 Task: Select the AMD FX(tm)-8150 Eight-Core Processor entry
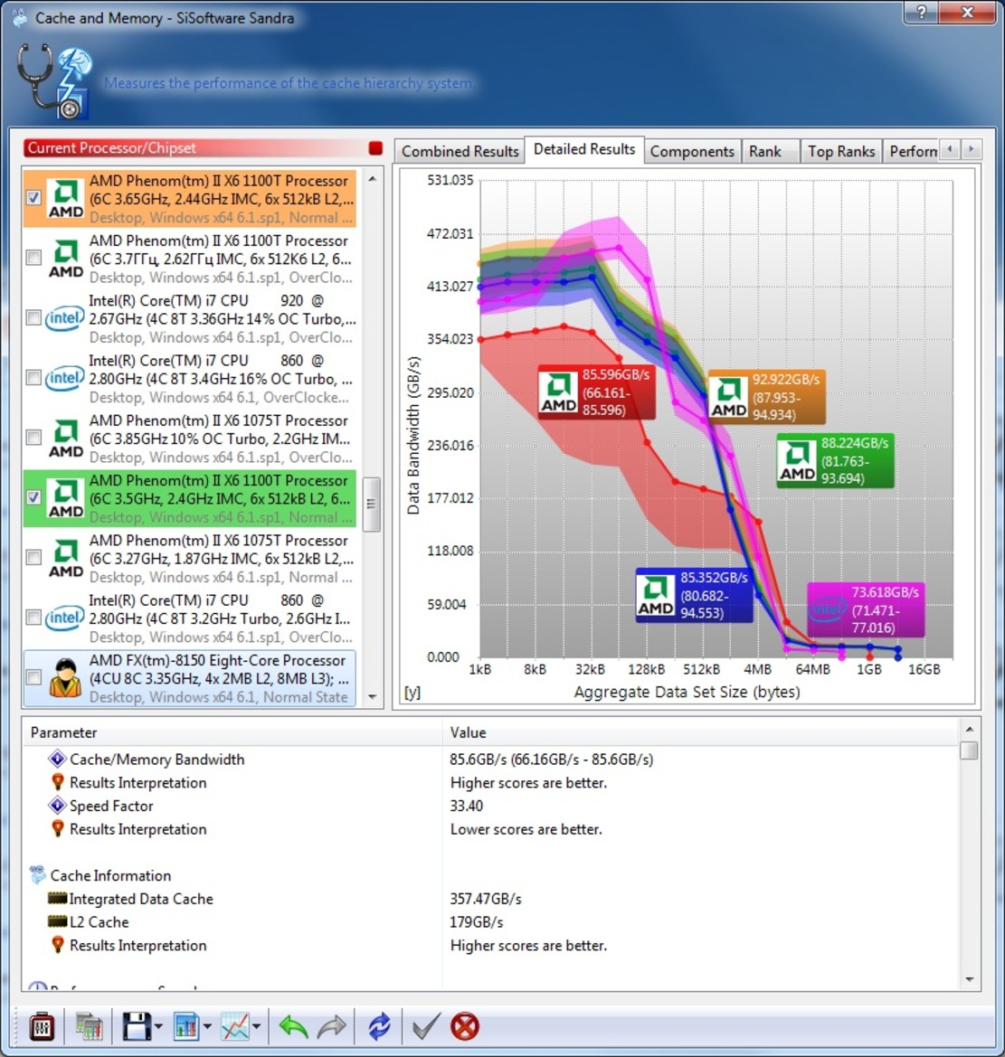pyautogui.click(x=190, y=678)
